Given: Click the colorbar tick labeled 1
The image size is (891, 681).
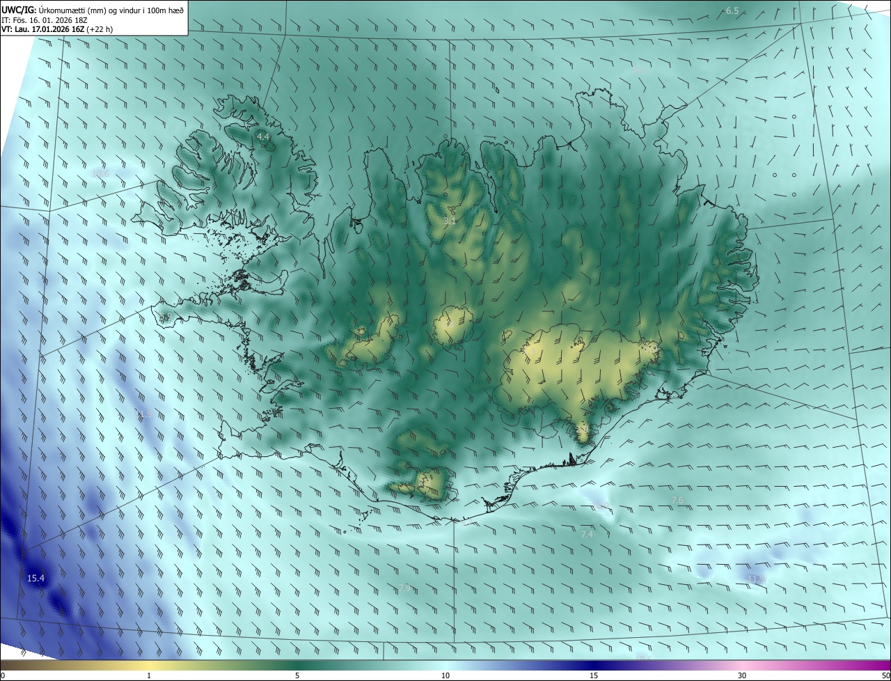Looking at the screenshot, I should [x=149, y=675].
